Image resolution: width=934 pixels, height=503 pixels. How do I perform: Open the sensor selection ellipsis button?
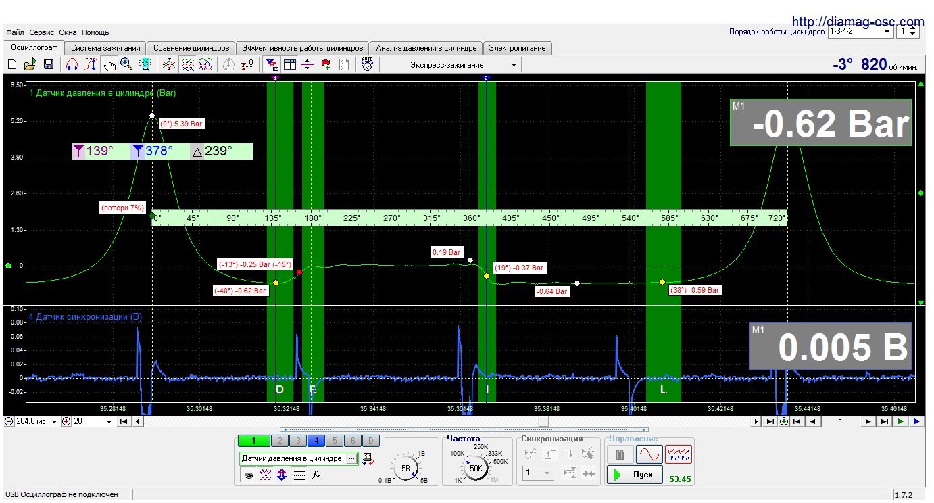click(351, 458)
